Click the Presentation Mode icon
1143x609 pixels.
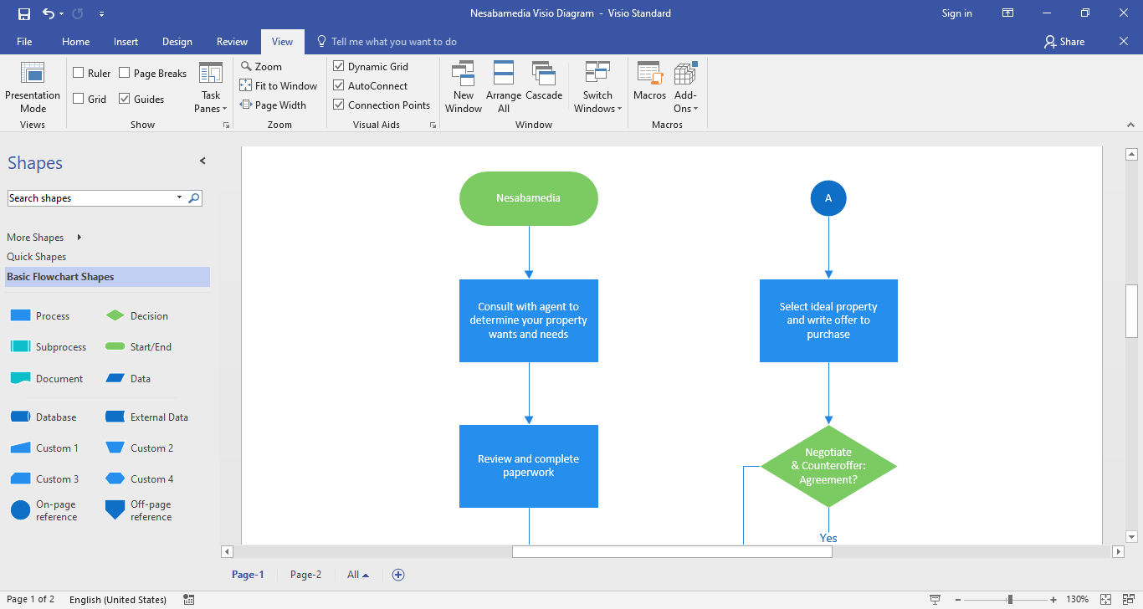click(x=33, y=74)
